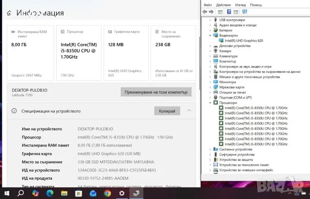
Task: Select first i5-8350U CPU entry under Процесори
Action: coord(256,108)
